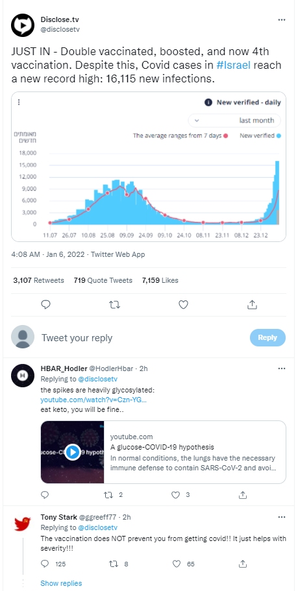The height and width of the screenshot is (591, 298).
Task: Follow the #Israel hashtag link
Action: pyautogui.click(x=234, y=65)
